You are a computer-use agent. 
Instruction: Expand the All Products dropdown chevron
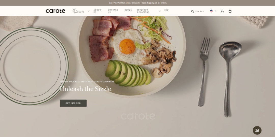pyautogui.click(x=89, y=11)
